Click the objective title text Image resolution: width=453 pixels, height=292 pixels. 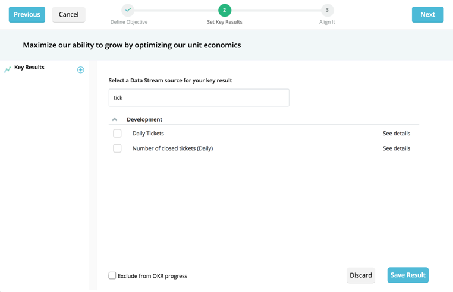point(132,45)
